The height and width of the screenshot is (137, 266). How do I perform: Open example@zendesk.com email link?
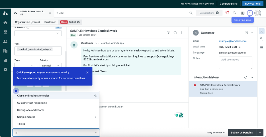click(x=232, y=41)
